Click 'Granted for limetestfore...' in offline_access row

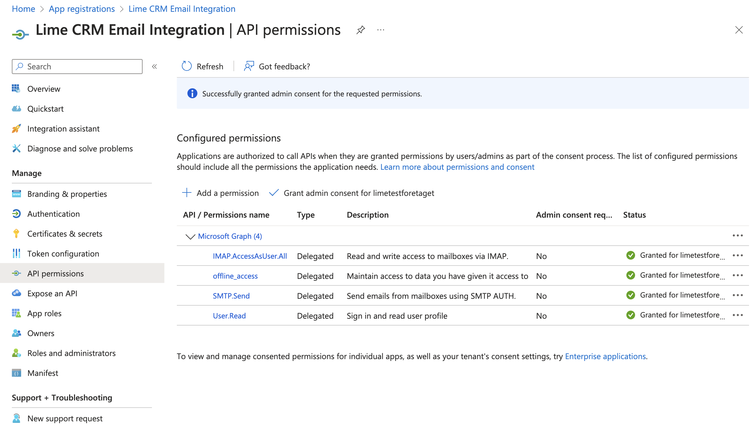(x=682, y=275)
